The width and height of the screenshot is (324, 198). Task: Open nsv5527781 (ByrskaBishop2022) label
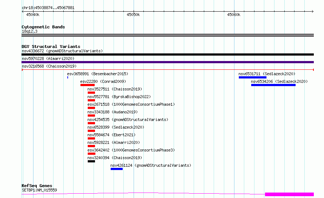119,97
